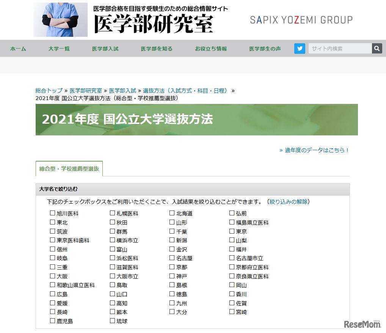Open the 大学一覧 navigation menu
The image size is (386, 333).
pos(59,49)
